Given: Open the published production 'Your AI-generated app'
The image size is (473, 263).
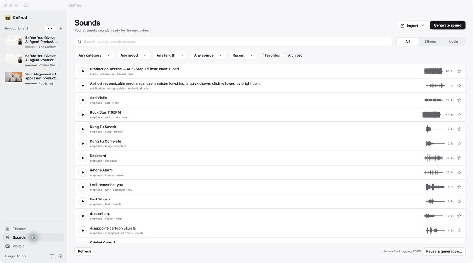Looking at the screenshot, I should pyautogui.click(x=33, y=79).
